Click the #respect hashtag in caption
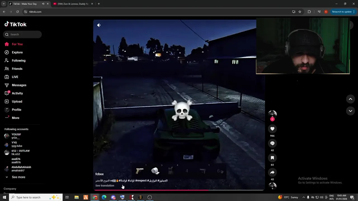Screen dimensions: 358x201 (x=141, y=181)
